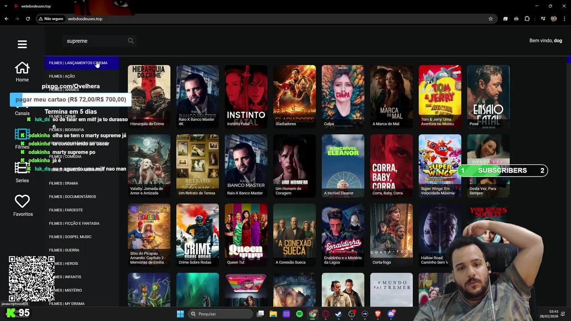Go to Home in the sidebar
Image resolution: width=571 pixels, height=321 pixels.
coord(22,72)
